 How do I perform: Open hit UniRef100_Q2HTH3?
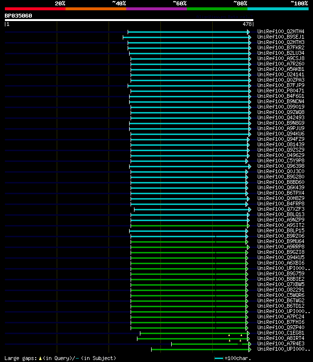tap(281, 42)
